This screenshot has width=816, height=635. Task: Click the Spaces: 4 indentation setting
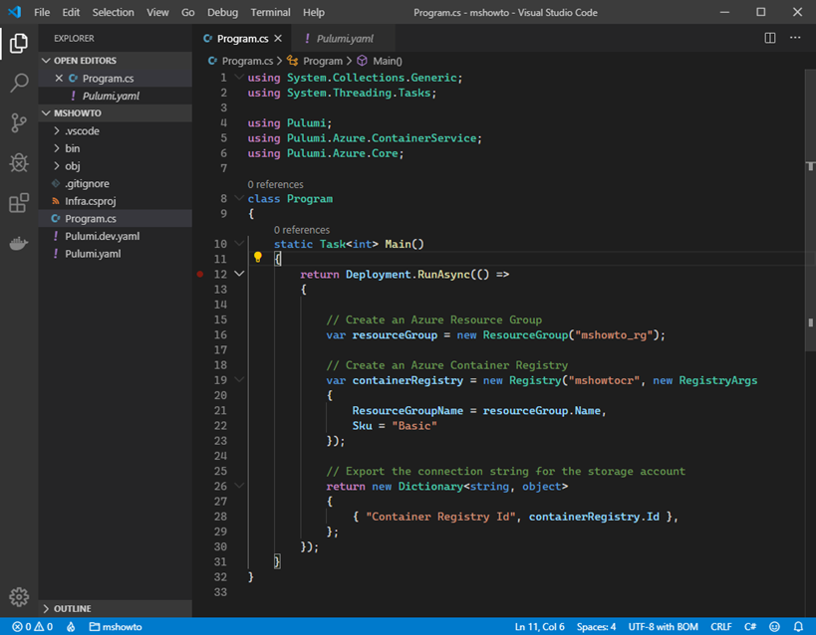(x=596, y=627)
